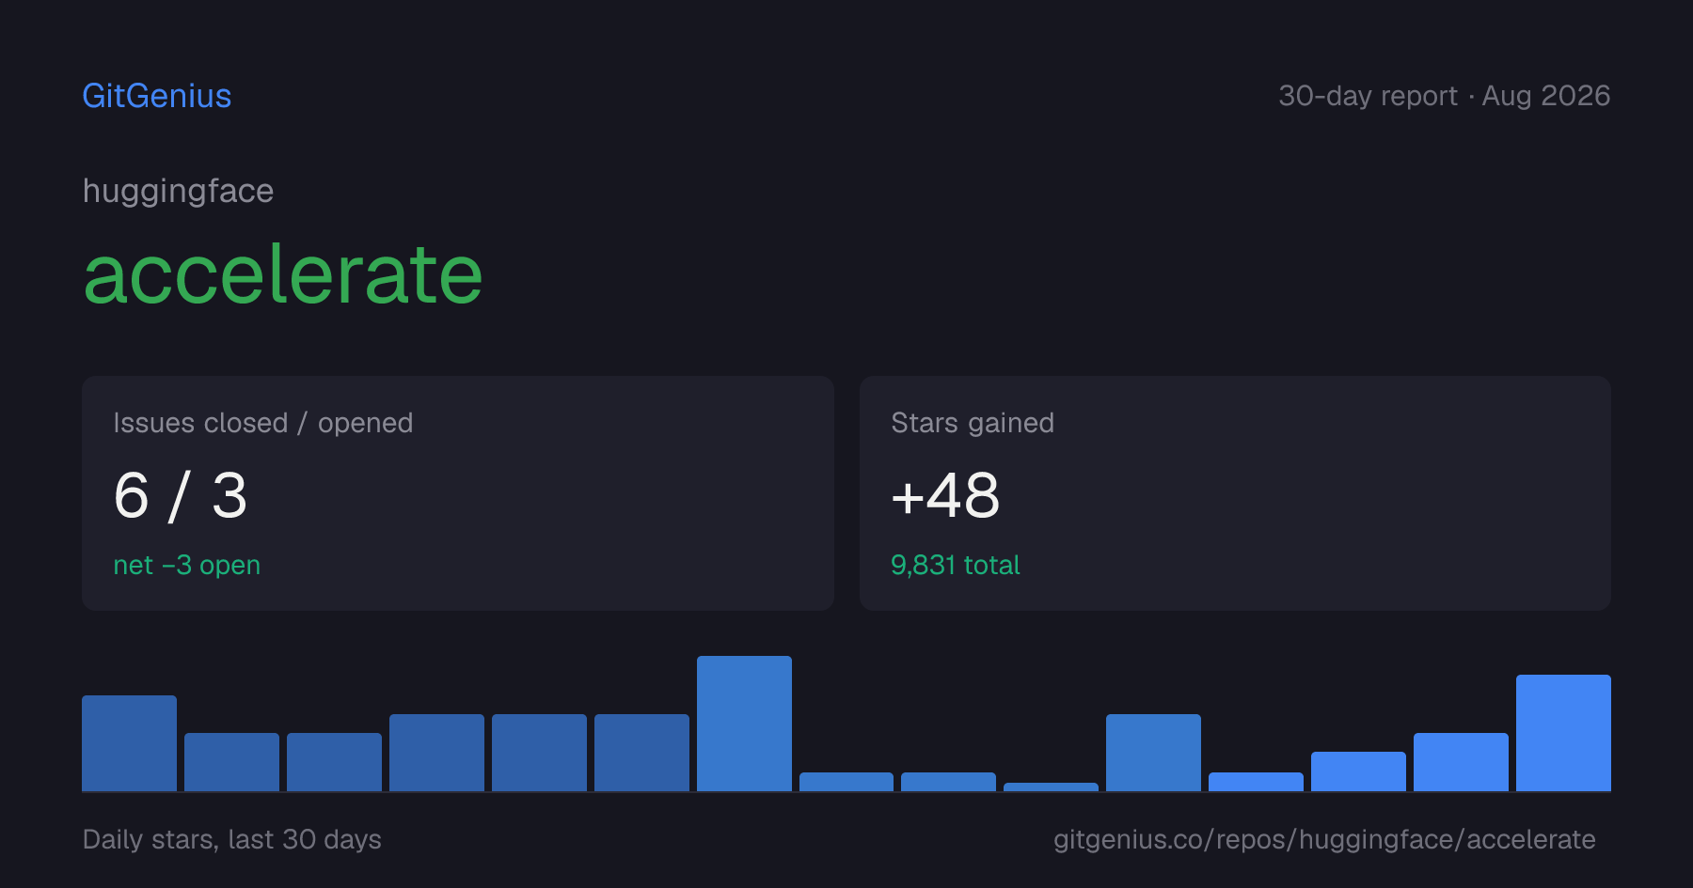Click the tallest bar in the chart

pyautogui.click(x=744, y=724)
